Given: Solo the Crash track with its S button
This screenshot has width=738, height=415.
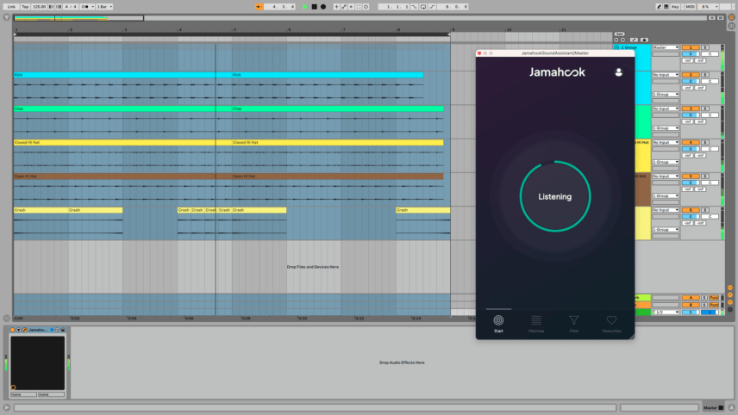Looking at the screenshot, I should (705, 210).
